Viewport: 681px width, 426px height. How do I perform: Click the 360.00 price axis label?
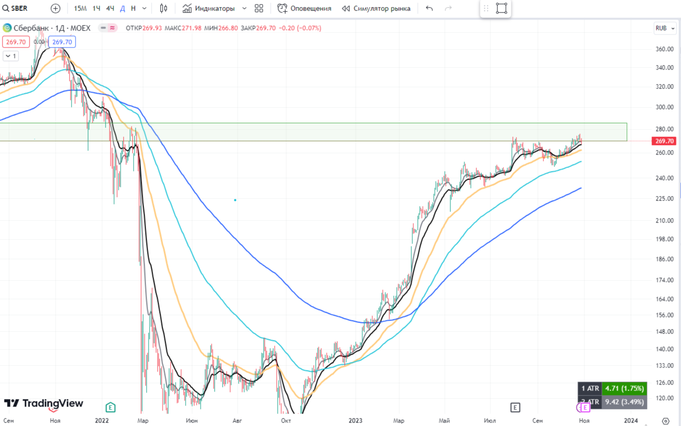point(665,49)
